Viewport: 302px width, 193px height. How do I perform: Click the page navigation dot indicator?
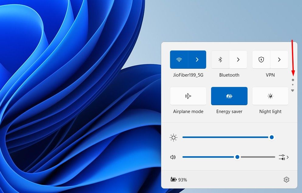click(293, 80)
